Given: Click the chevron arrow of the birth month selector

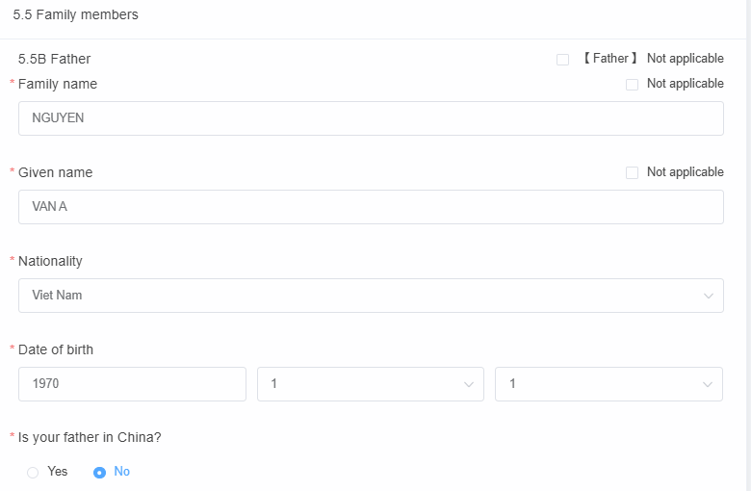Looking at the screenshot, I should pos(469,384).
